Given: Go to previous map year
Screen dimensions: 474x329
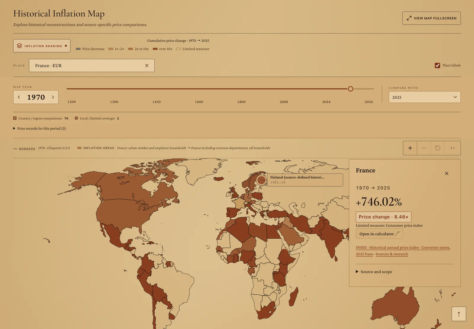Looking at the screenshot, I should click(19, 97).
